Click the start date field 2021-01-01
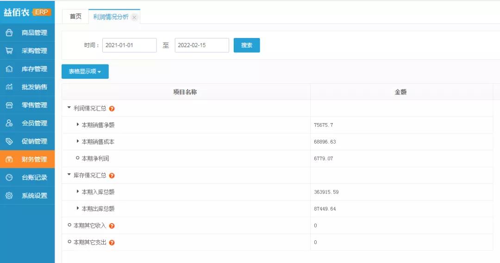The width and height of the screenshot is (500, 263). [129, 45]
